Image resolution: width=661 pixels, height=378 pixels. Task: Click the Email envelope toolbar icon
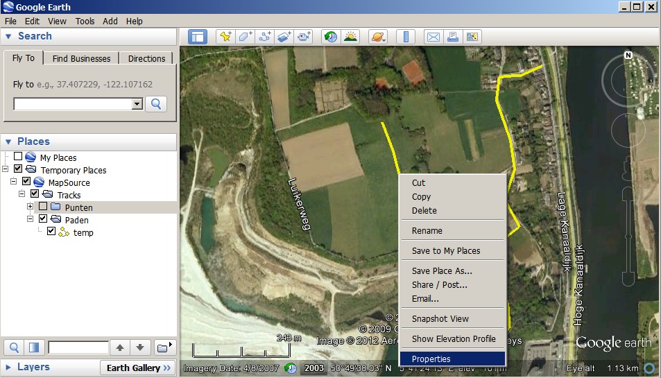pos(433,37)
